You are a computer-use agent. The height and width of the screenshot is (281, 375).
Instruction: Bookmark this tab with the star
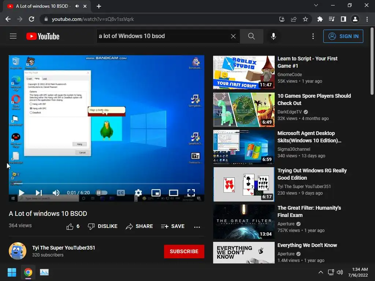(305, 19)
